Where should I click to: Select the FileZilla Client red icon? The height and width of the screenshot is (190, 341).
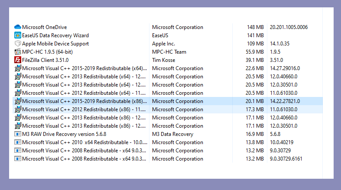tap(18, 60)
